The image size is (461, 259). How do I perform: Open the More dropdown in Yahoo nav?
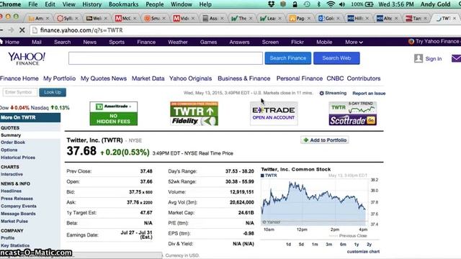tap(354, 42)
